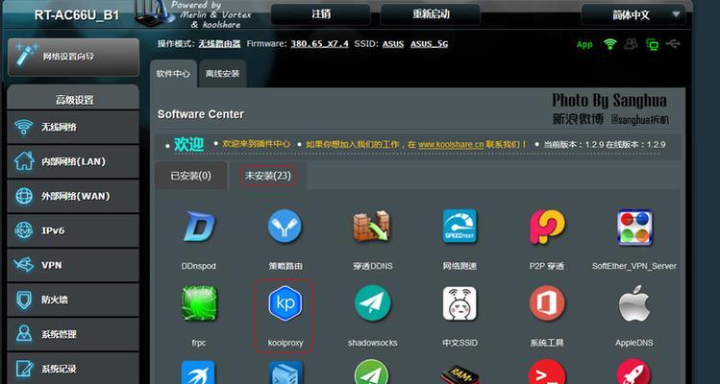
Task: Click the green network client status icon
Action: click(652, 44)
